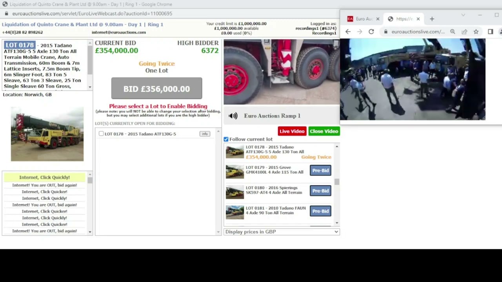Viewport: 502px width, 282px height.
Task: Click the forward arrow in the video window
Action: click(x=360, y=32)
